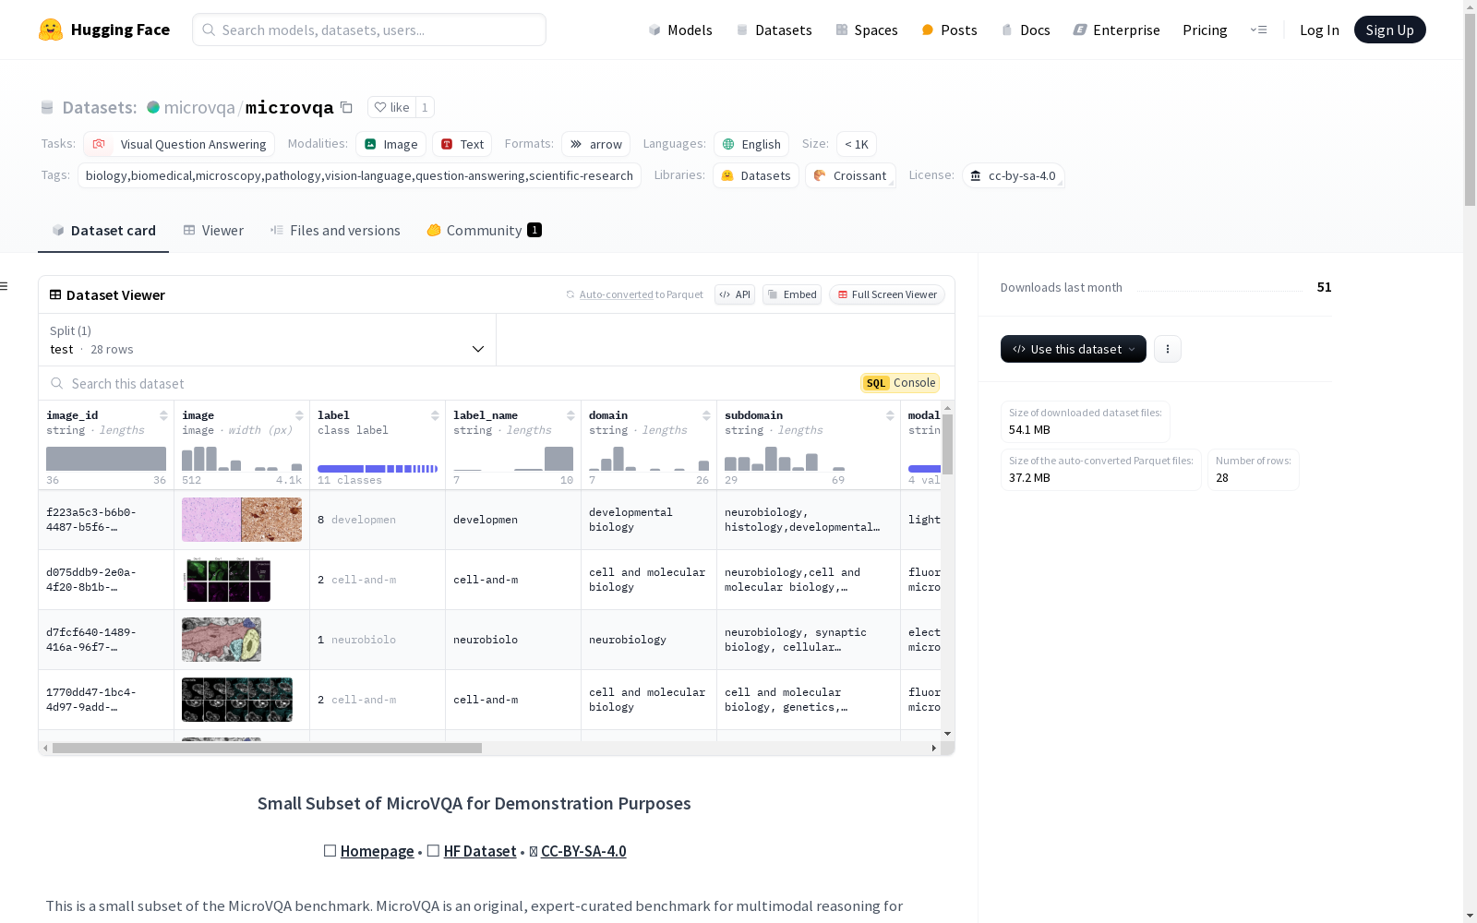The width and height of the screenshot is (1477, 923).
Task: Open Files and versions tab
Action: pos(335,231)
